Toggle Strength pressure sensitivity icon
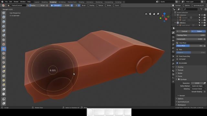Viewport: 207px width, 116px height. (x=72, y=5)
